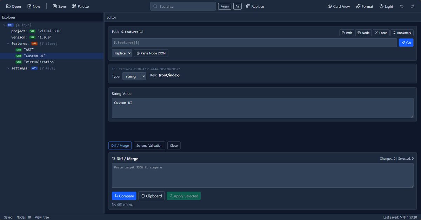Viewport: 421px width, 220px height.
Task: Switch to Schema Validation tab
Action: click(x=149, y=146)
